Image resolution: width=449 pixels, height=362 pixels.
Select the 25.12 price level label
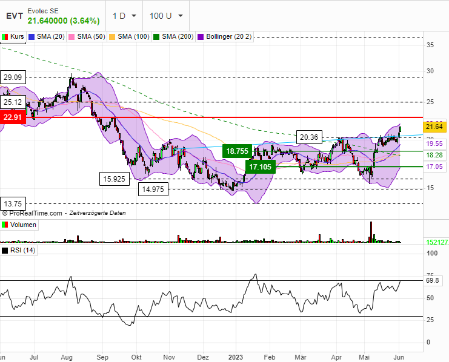click(x=13, y=102)
